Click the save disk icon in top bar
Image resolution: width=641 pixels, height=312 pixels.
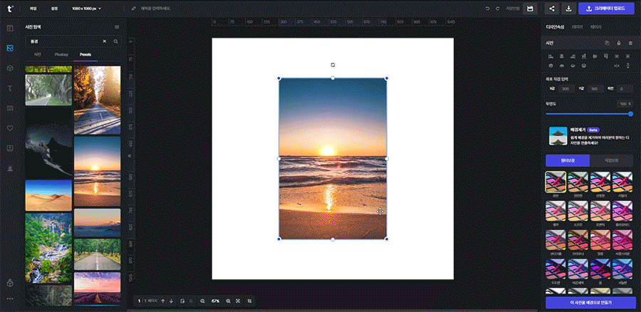(x=529, y=9)
